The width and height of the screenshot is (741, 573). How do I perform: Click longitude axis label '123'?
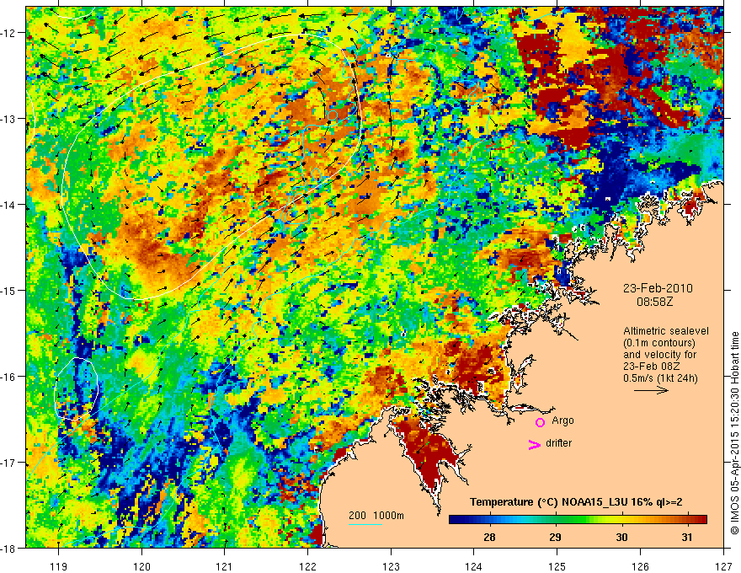391,566
